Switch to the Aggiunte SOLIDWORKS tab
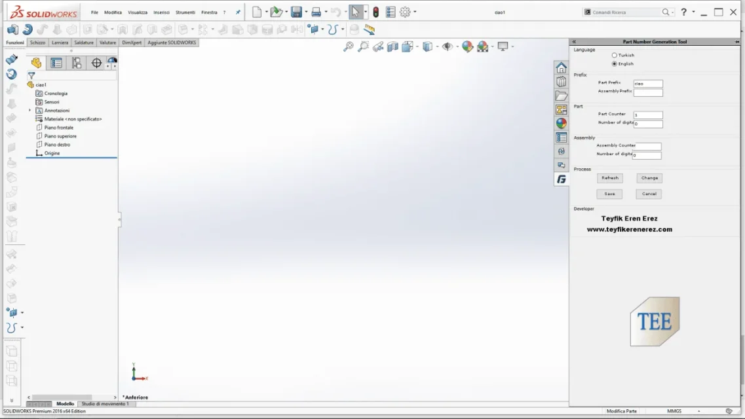Viewport: 745px width, 419px height. click(x=172, y=43)
